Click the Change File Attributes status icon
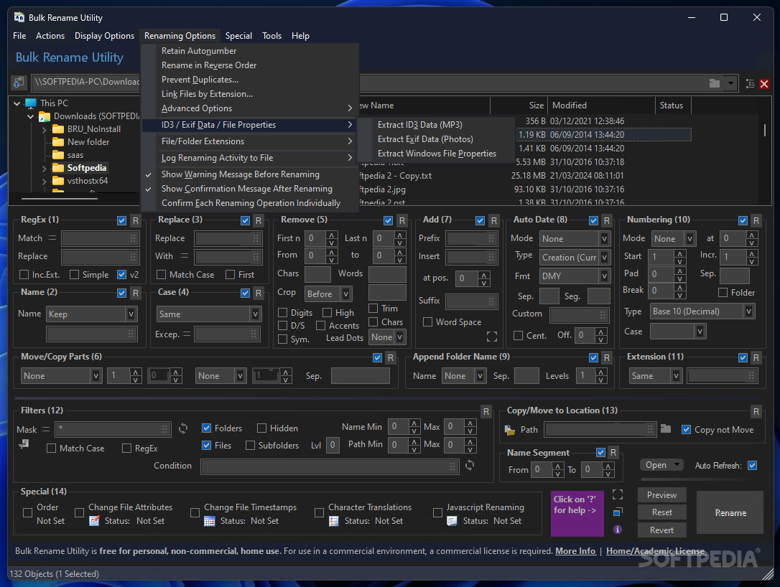The image size is (780, 587). click(x=94, y=521)
